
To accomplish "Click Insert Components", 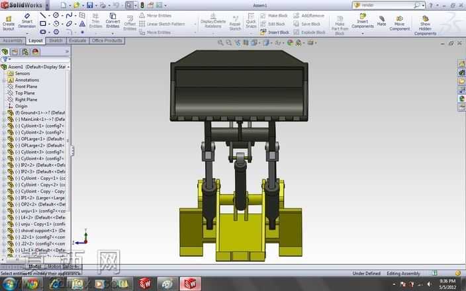I will pyautogui.click(x=363, y=21).
